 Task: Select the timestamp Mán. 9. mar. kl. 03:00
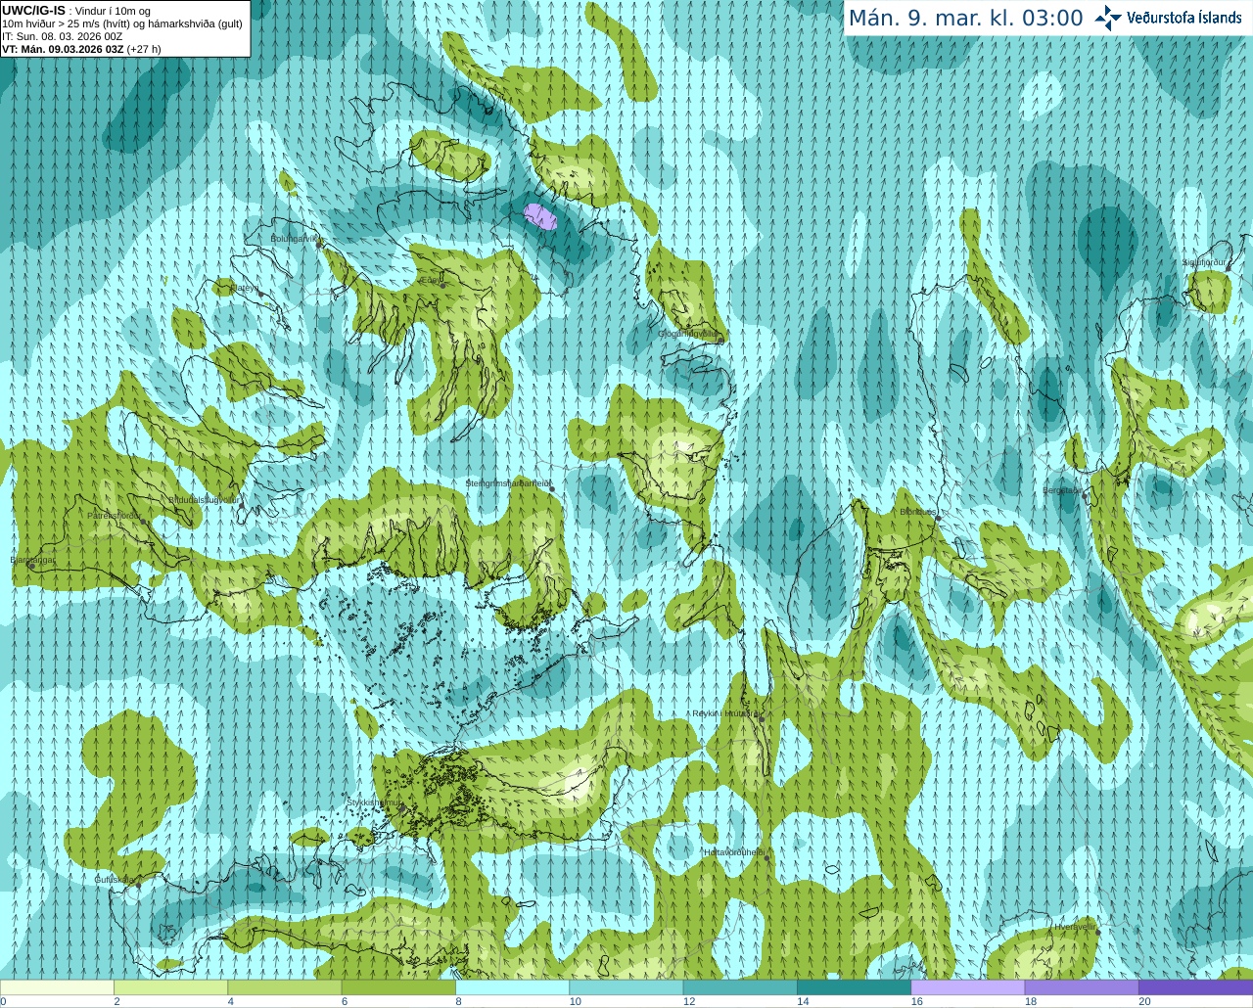click(x=965, y=19)
